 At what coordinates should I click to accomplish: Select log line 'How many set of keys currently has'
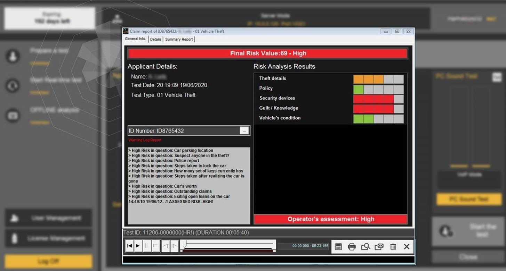186,171
